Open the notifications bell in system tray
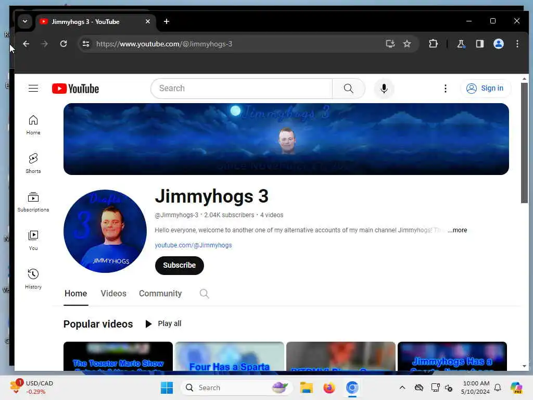Image resolution: width=533 pixels, height=400 pixels. pos(498,387)
